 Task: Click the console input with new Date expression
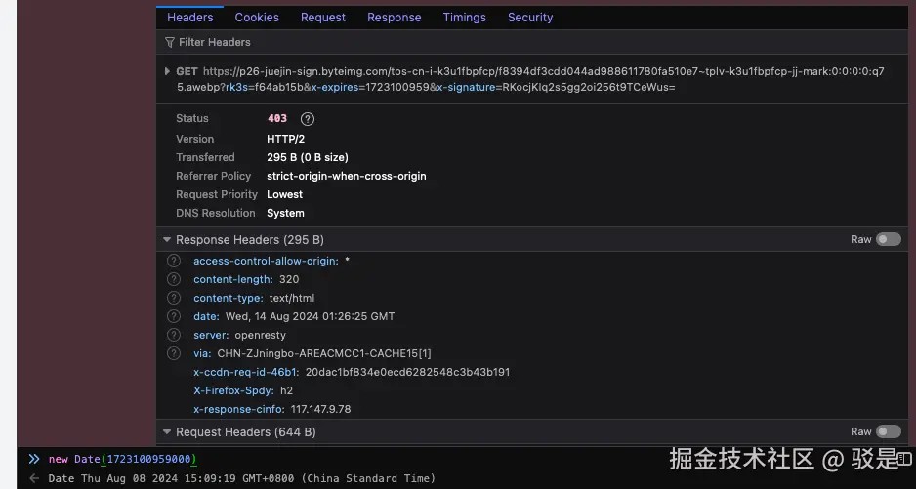pos(123,459)
